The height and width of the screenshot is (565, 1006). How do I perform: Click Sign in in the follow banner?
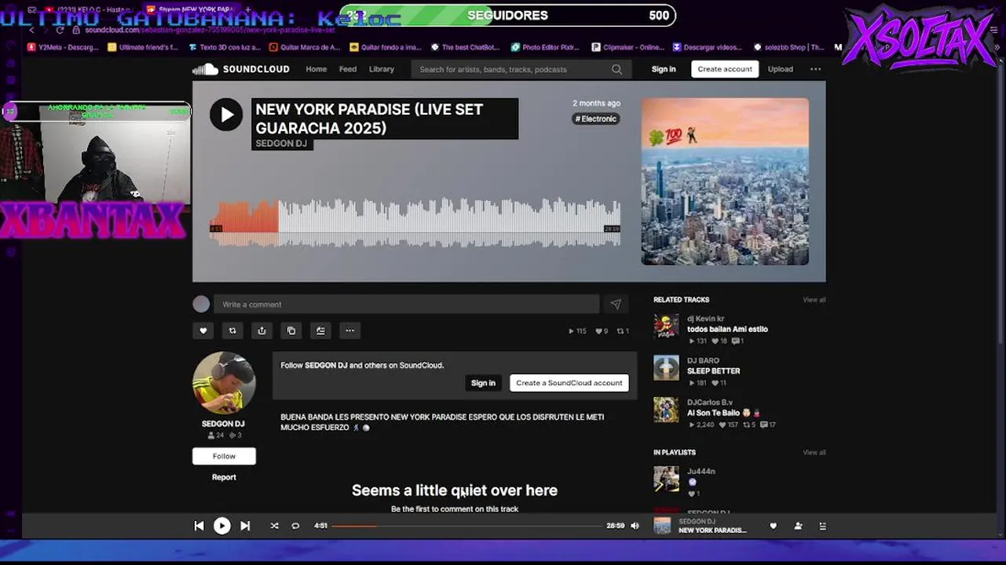pyautogui.click(x=483, y=383)
